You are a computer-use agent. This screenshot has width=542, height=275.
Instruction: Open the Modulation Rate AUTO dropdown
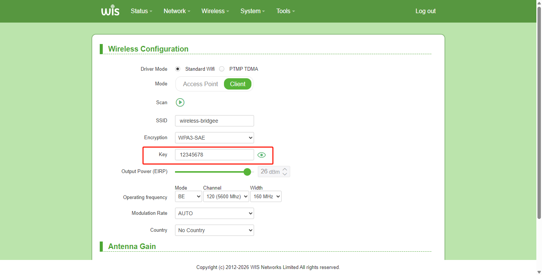(x=215, y=213)
